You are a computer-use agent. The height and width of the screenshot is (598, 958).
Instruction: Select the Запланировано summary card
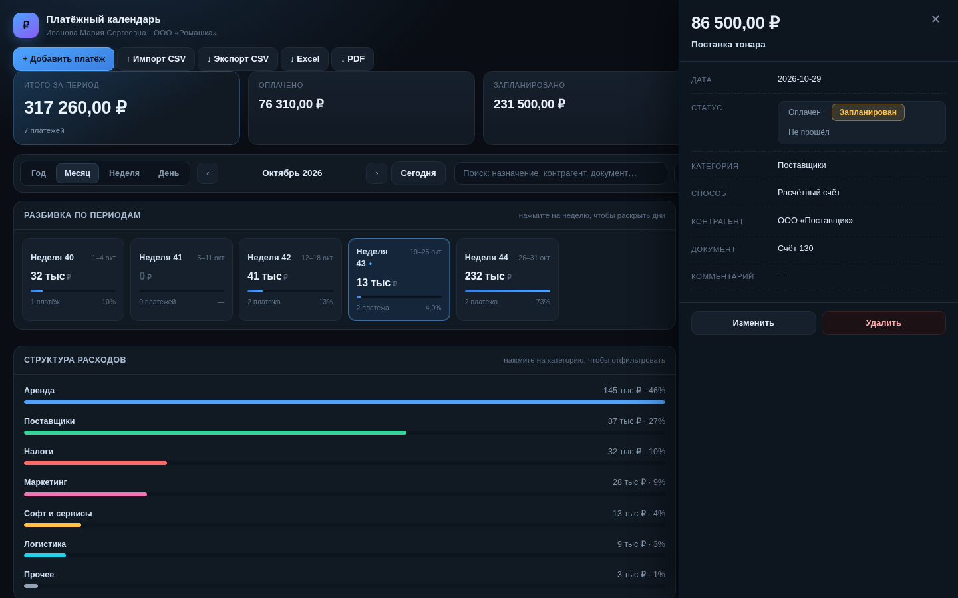click(x=581, y=108)
